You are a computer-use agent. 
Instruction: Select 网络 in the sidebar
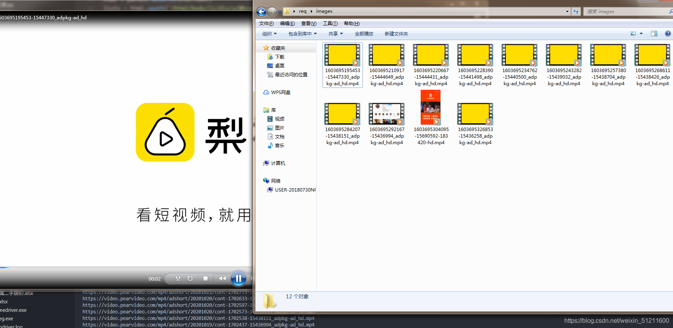[x=272, y=181]
